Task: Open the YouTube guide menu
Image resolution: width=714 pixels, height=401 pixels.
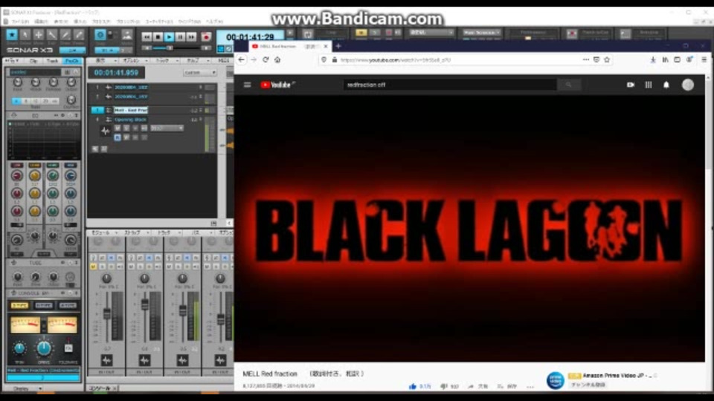Action: (x=247, y=85)
